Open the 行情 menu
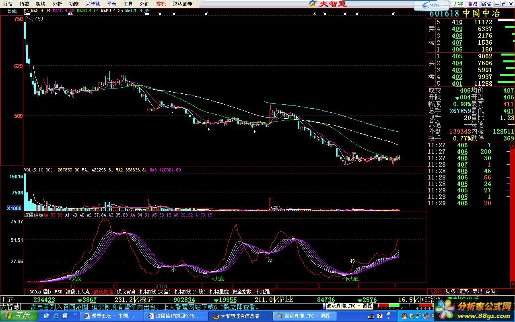Viewport: 515px width, 322px height. pos(8,4)
